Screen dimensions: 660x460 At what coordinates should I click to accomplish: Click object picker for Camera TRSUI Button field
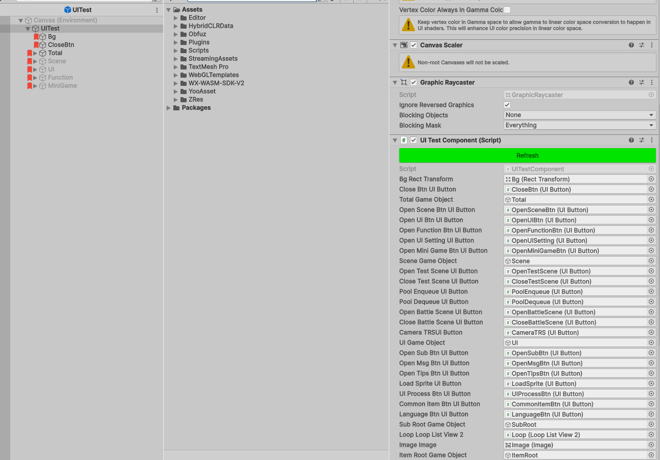click(651, 332)
